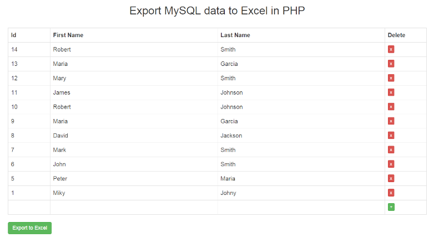Delete the John Smith row
Viewport: 444px width, 248px height.
[391, 164]
